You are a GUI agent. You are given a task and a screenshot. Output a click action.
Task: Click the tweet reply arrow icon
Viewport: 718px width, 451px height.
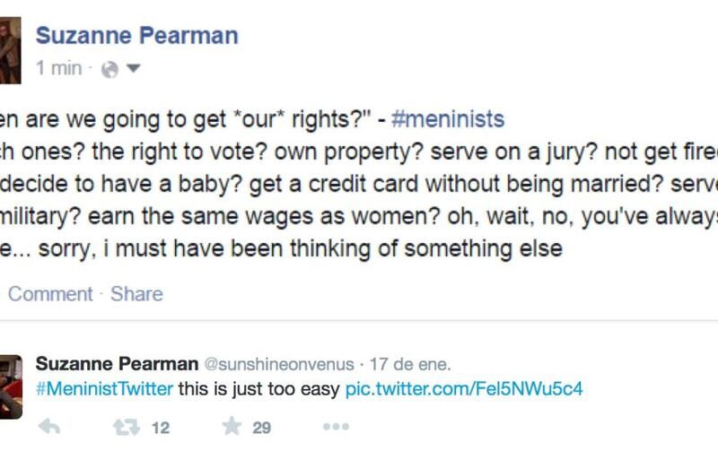(x=49, y=427)
